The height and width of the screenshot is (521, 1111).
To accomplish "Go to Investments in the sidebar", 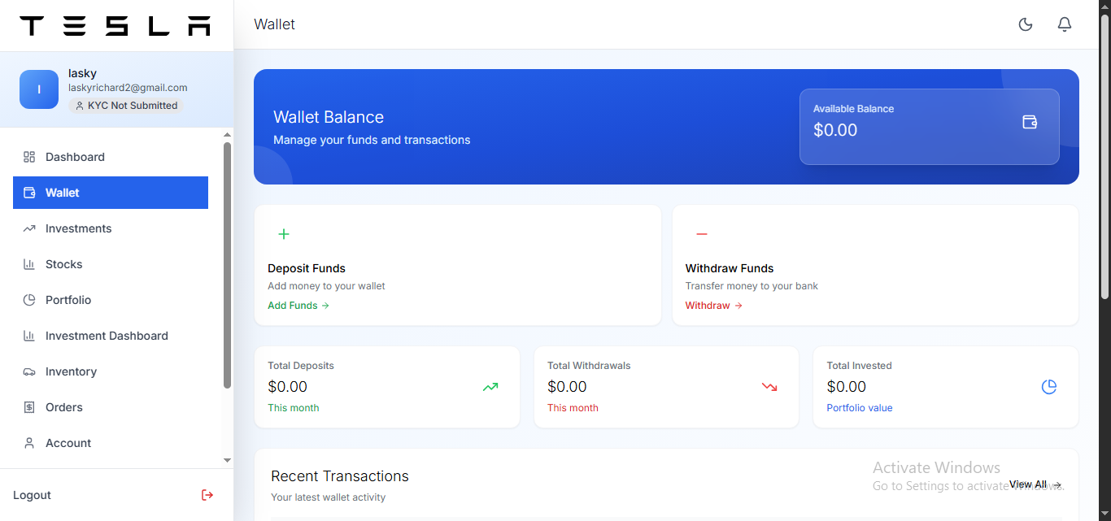I will point(111,228).
